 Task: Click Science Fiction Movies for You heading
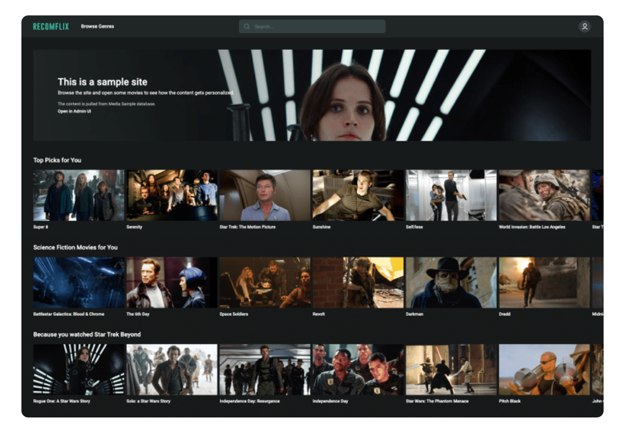(x=75, y=247)
